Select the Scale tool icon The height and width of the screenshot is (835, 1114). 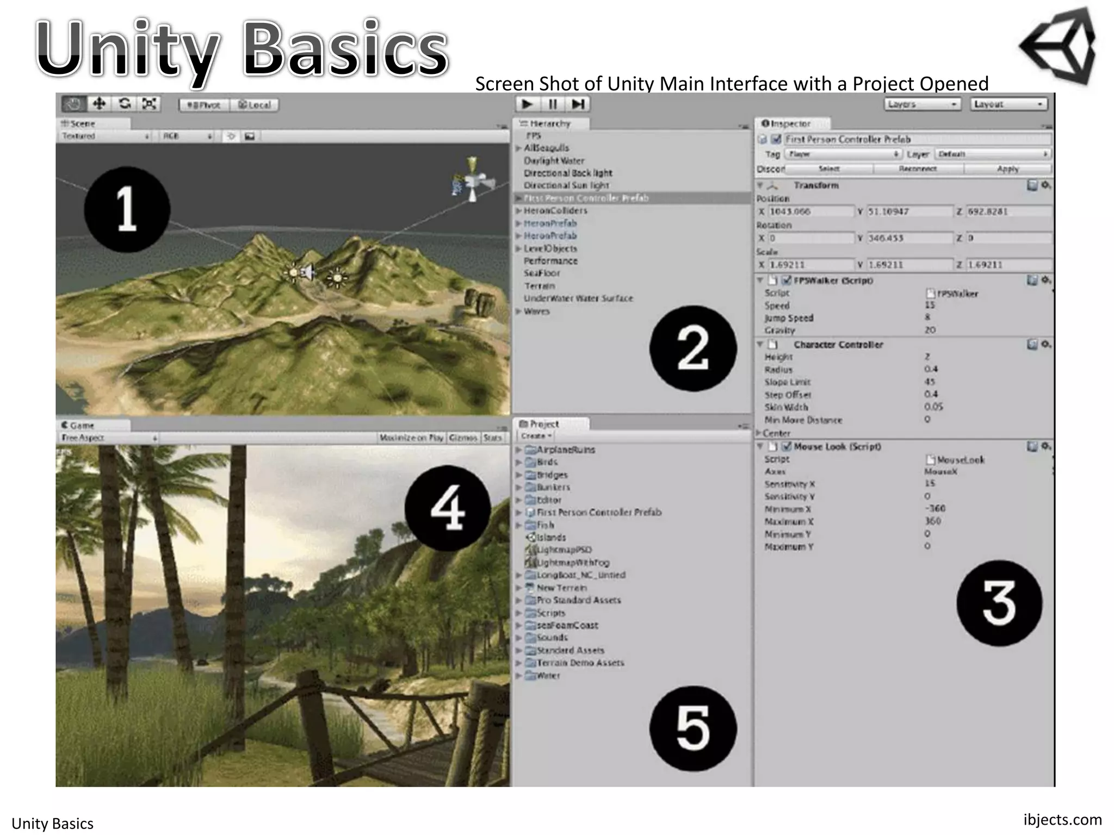pos(150,104)
